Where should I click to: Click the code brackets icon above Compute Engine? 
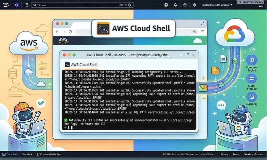click(252, 50)
